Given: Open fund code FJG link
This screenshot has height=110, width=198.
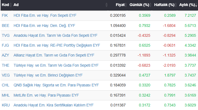Looking at the screenshot, I should (5, 45).
